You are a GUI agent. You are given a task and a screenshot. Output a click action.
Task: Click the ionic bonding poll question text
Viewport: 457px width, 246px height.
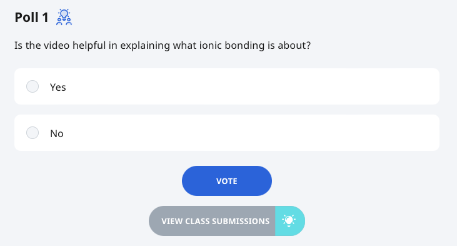163,46
